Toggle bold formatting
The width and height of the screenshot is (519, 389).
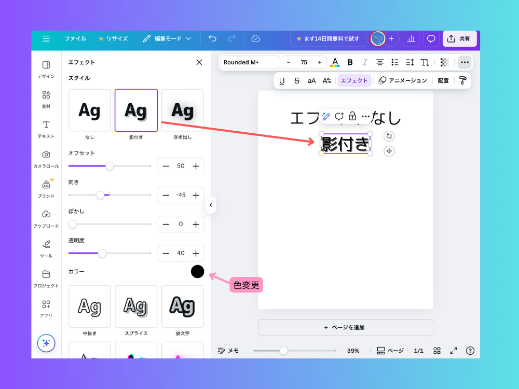click(350, 62)
